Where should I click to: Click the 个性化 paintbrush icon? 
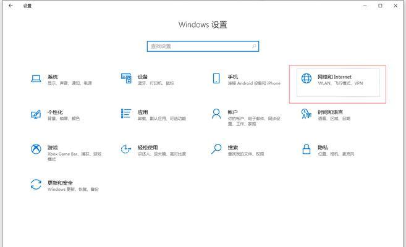coord(36,114)
